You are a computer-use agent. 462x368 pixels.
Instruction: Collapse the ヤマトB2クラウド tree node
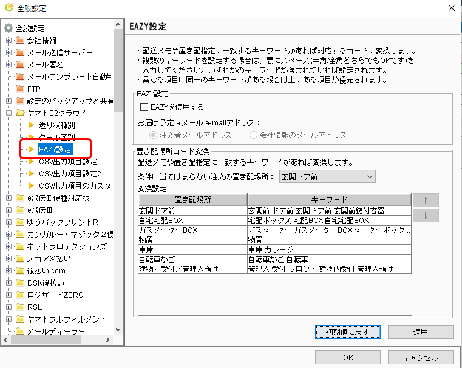[x=9, y=113]
